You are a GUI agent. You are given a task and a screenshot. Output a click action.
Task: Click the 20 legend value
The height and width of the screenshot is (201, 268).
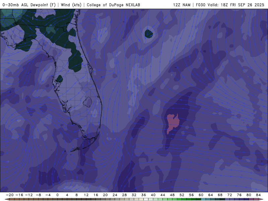click(105, 195)
